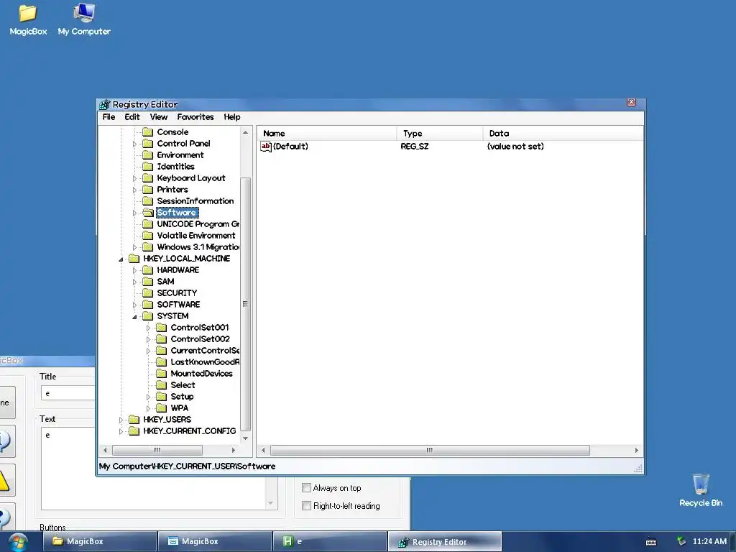
Task: Click the SYSTEM key folder icon
Action: 148,316
